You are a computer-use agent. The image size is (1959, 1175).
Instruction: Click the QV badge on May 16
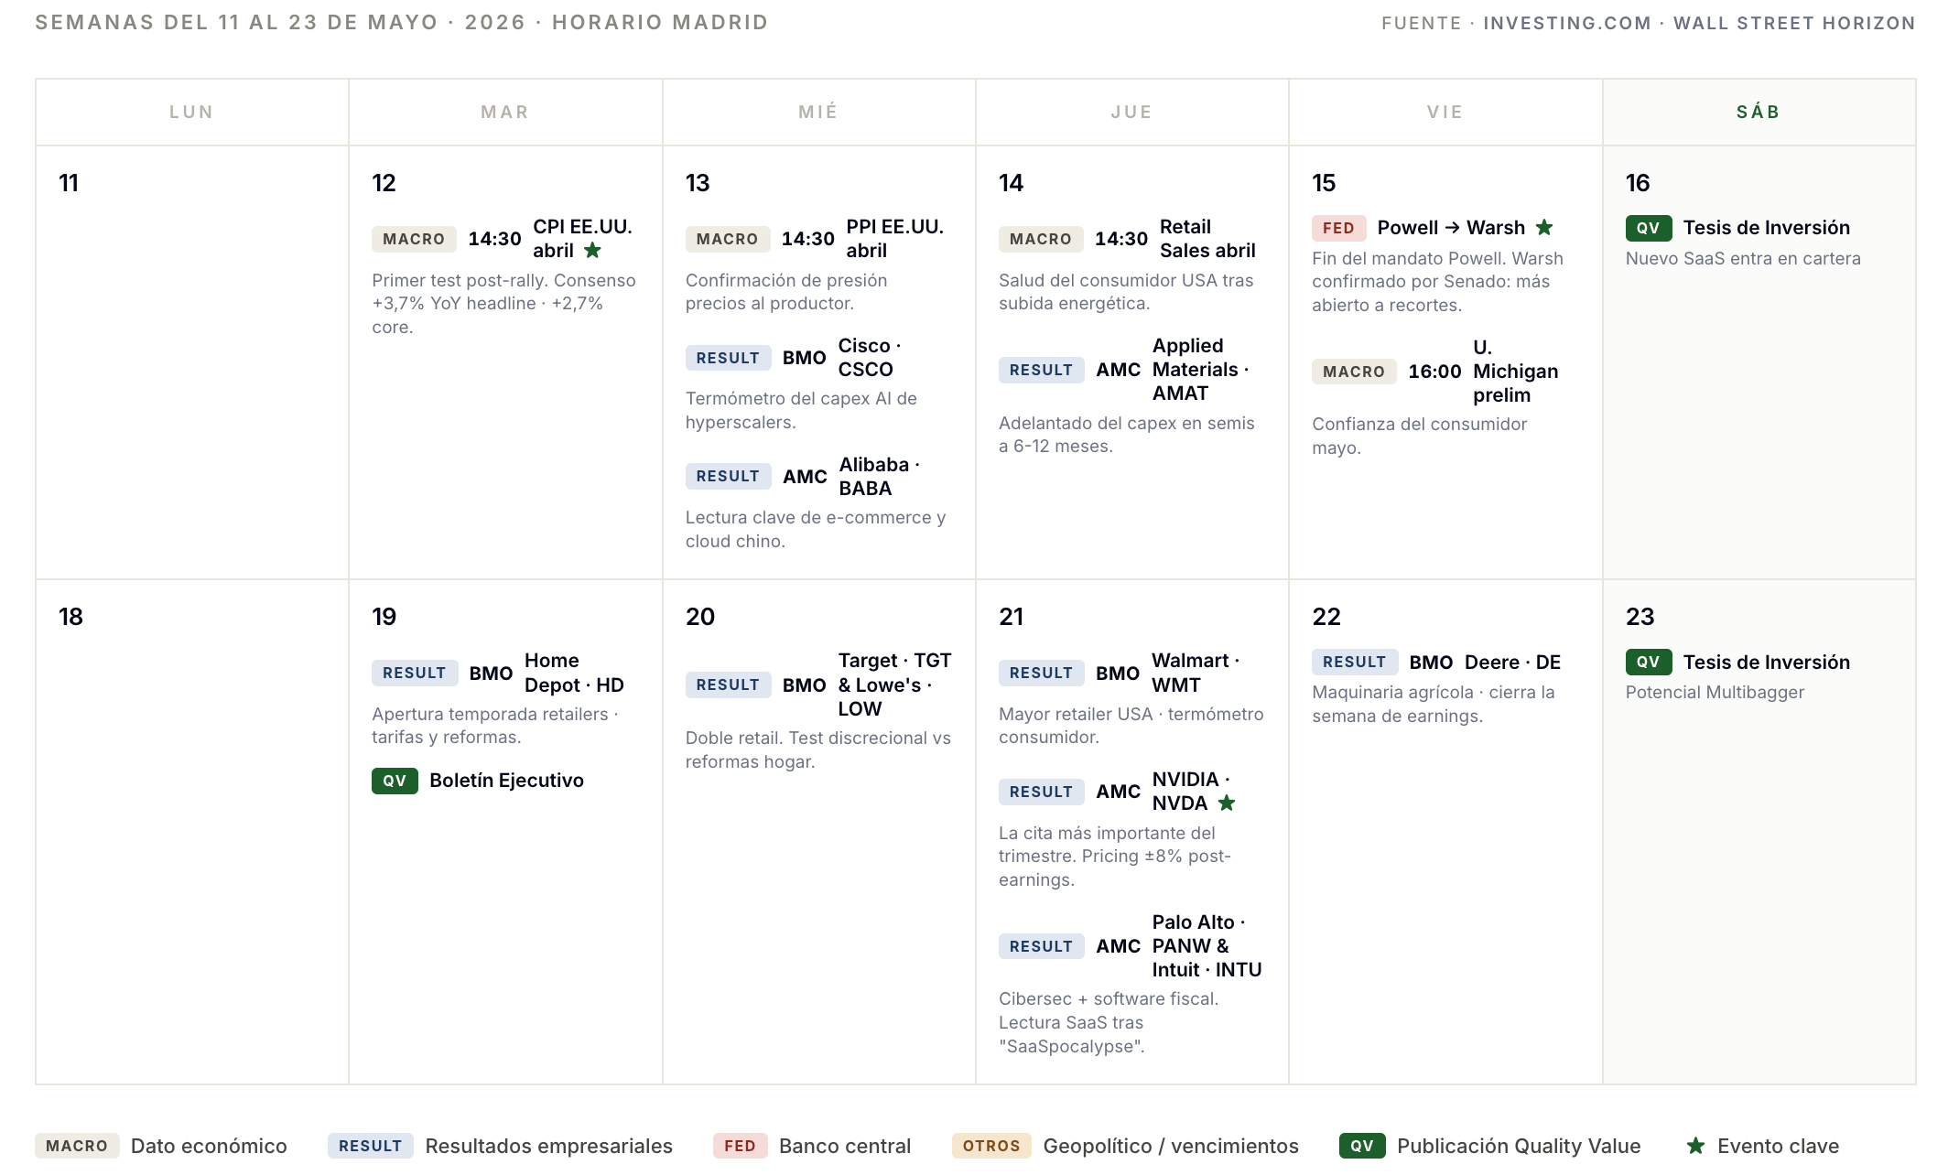[1648, 228]
